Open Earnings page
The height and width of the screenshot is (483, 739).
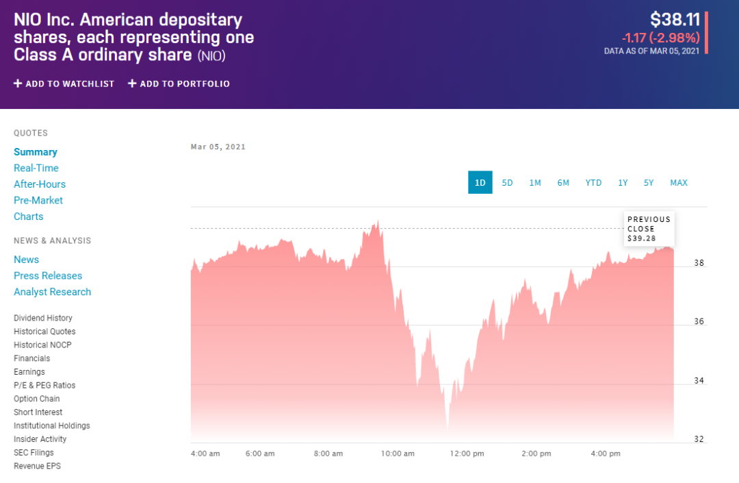[29, 372]
